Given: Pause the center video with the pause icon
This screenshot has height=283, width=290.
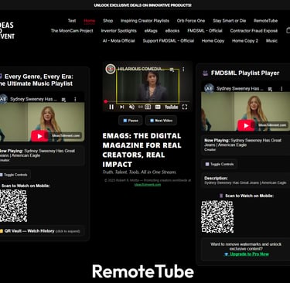Looking at the screenshot, I should [111, 107].
